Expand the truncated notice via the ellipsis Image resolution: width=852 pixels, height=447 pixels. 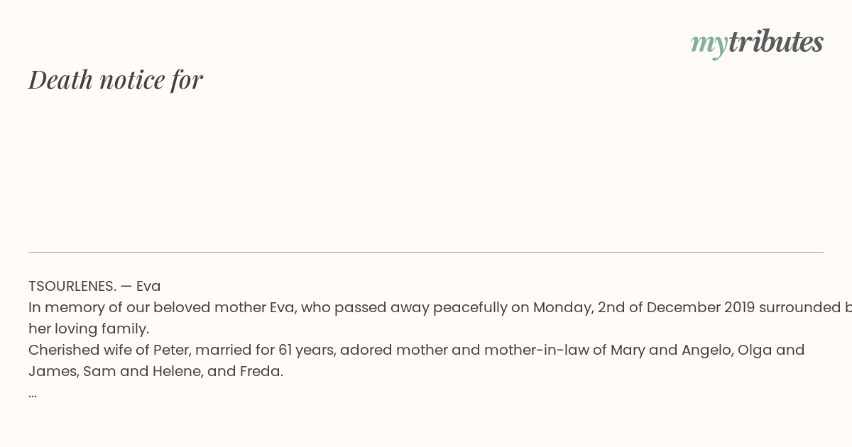click(33, 394)
